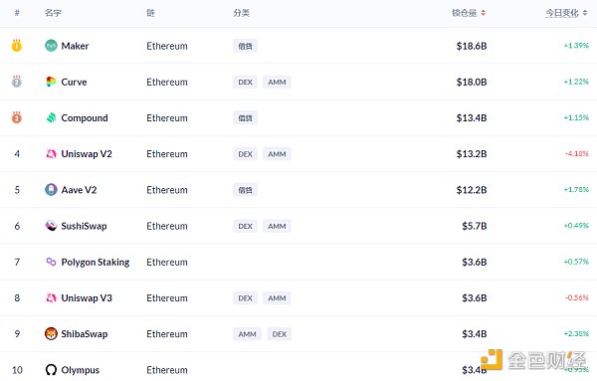Click the gold first place medal badge
Viewport: 597px width, 381px height.
(17, 46)
